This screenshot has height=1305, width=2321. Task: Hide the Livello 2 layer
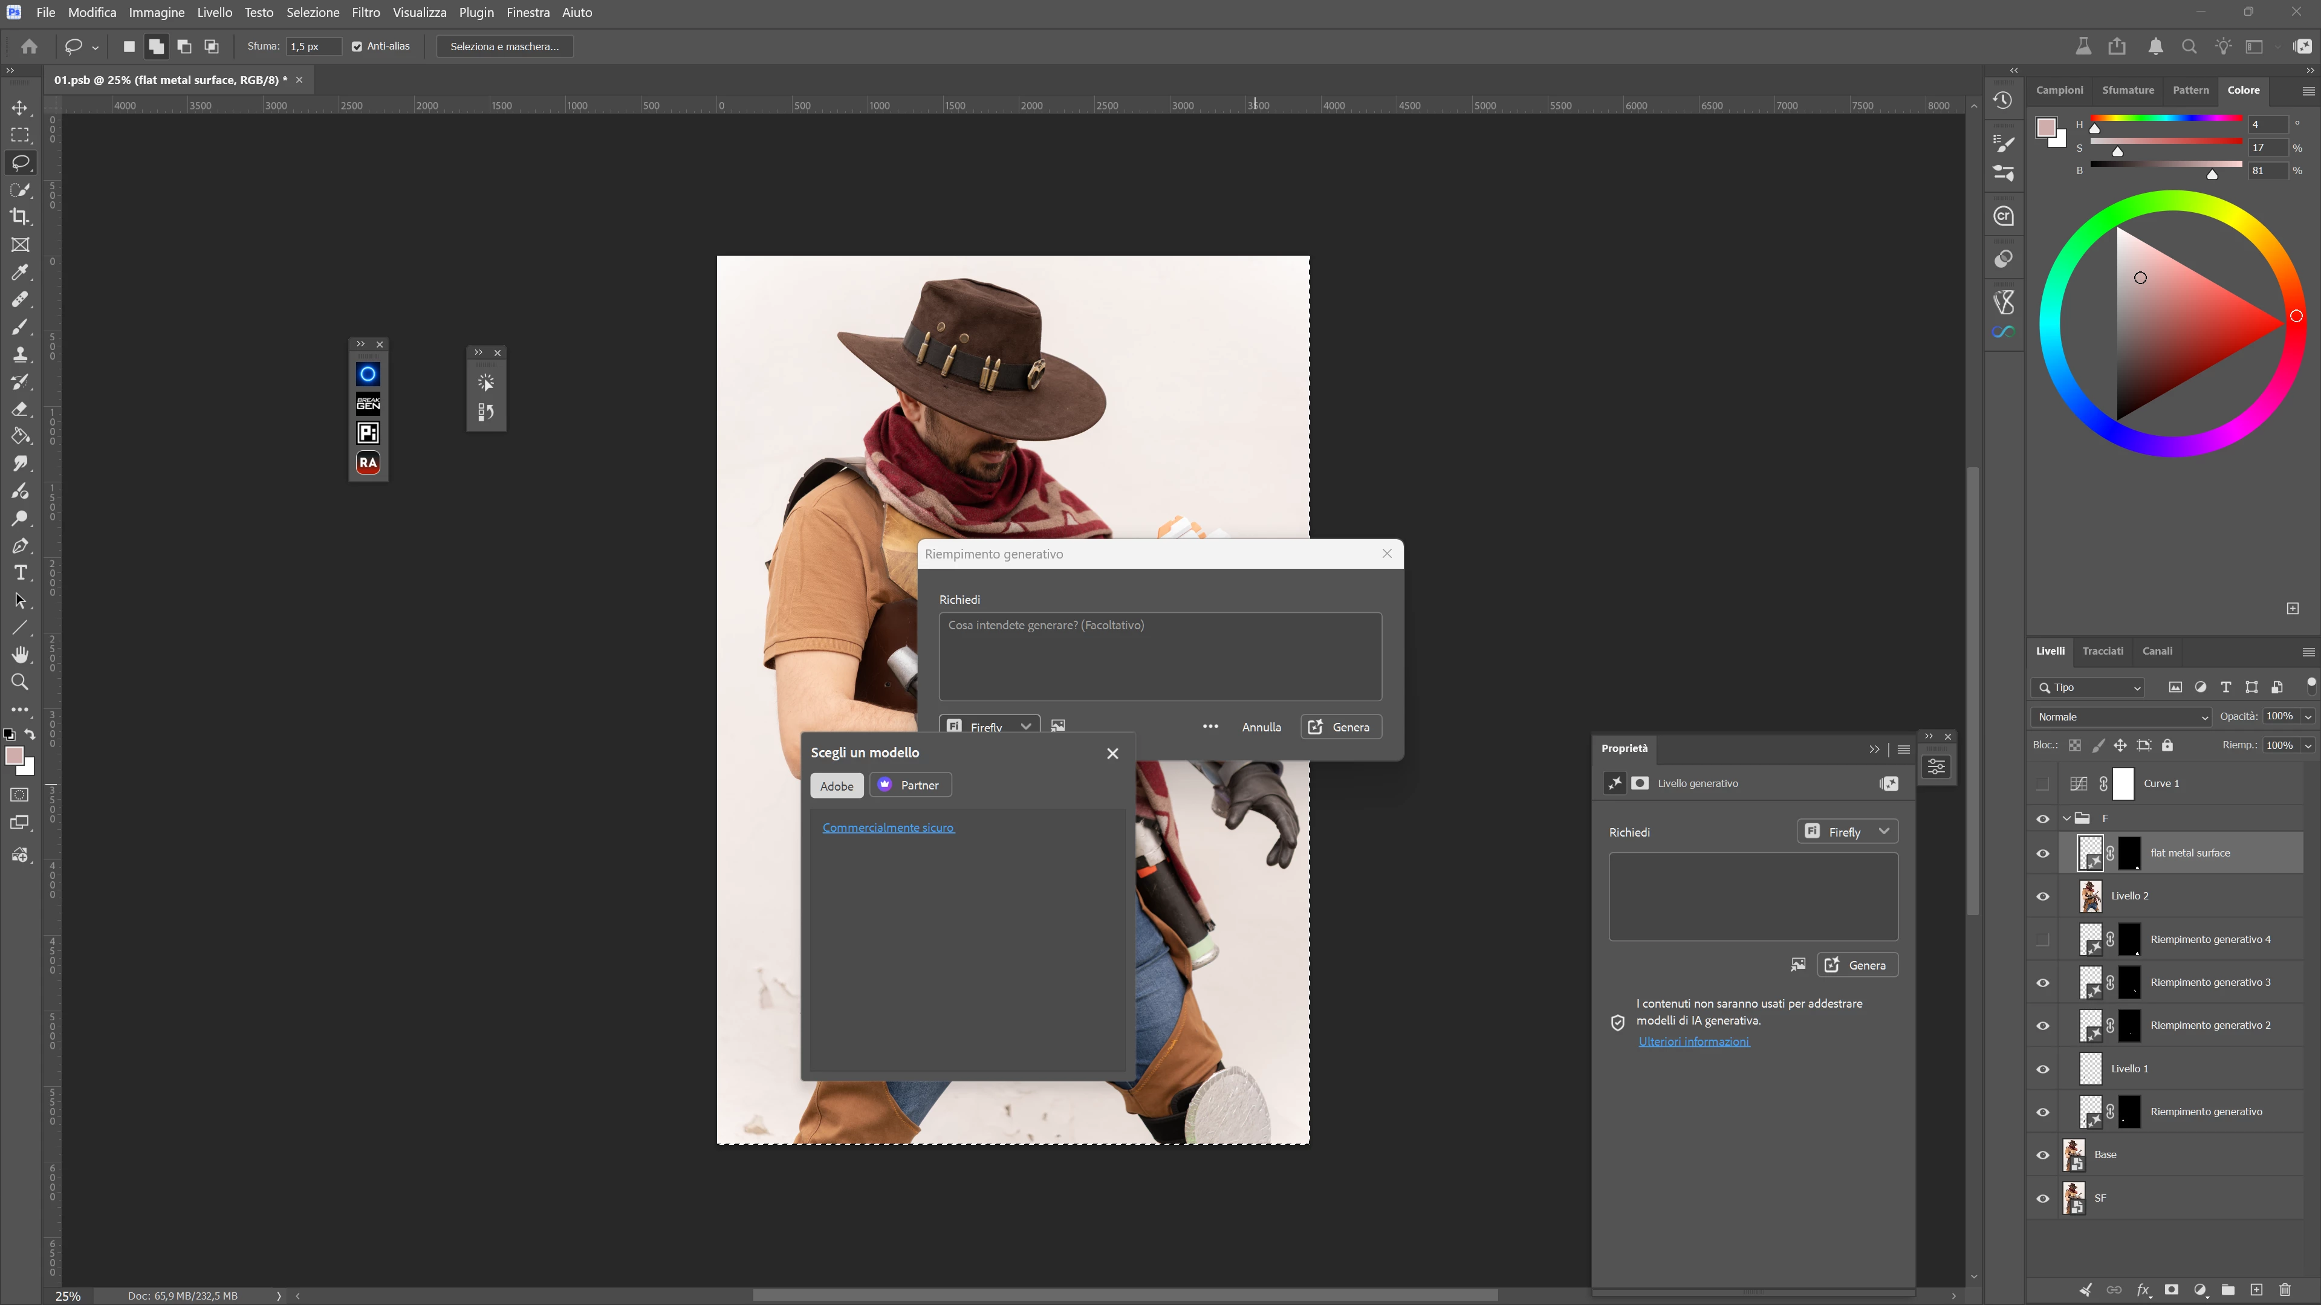pos(2042,896)
